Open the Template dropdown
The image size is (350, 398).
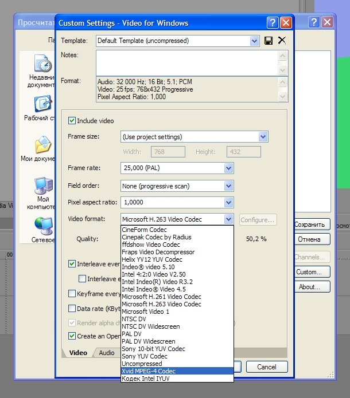254,41
